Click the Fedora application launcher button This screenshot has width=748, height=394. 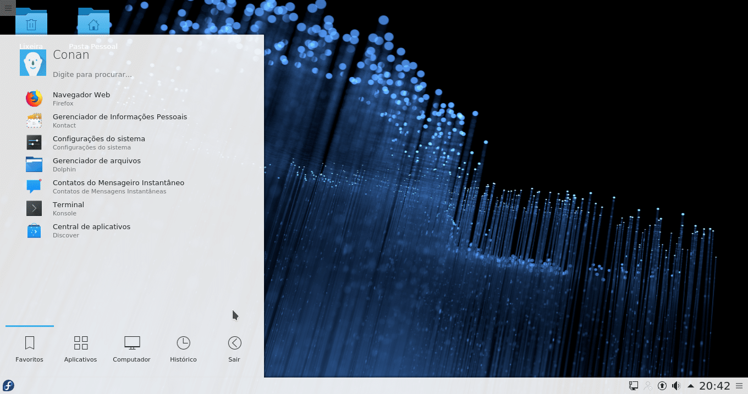coord(8,386)
